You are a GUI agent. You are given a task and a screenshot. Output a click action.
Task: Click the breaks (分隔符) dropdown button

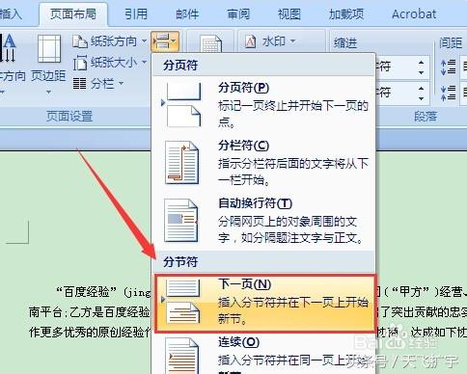click(165, 41)
